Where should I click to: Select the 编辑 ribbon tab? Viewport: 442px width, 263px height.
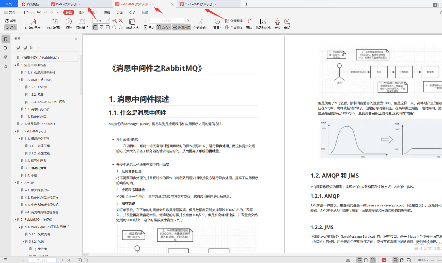pyautogui.click(x=107, y=12)
